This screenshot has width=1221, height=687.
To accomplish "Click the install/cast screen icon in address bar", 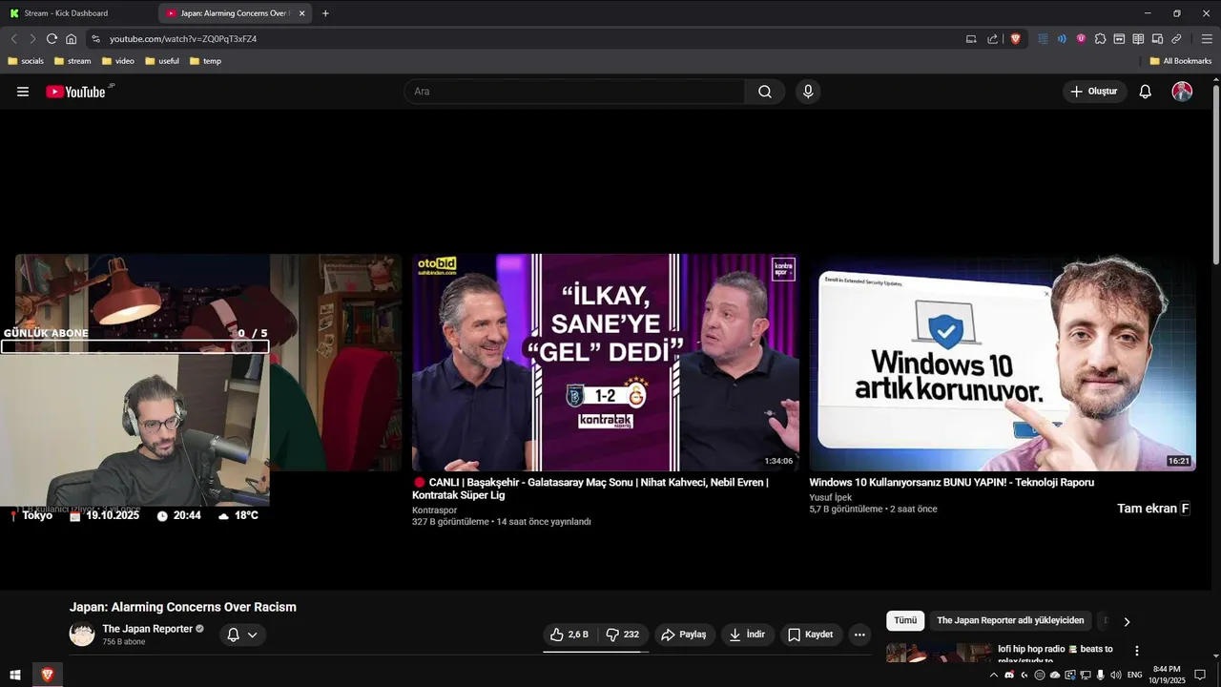I will pos(971,39).
